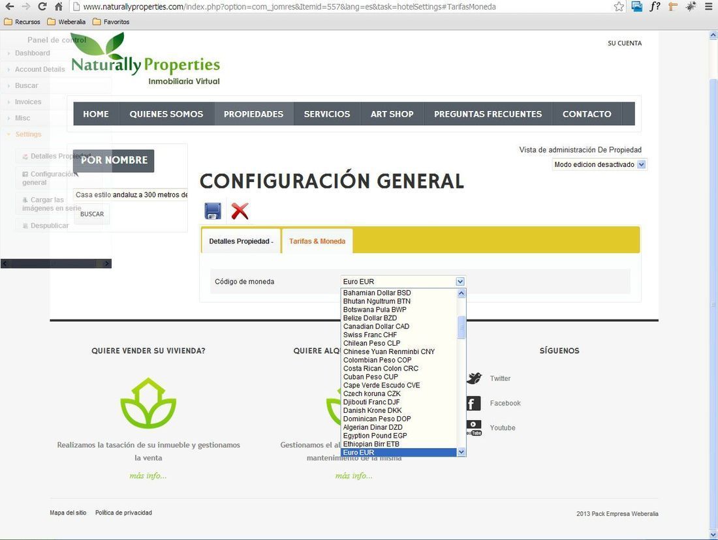Viewport: 718px width, 540px height.
Task: Click the browser forward arrow
Action: click(x=25, y=7)
